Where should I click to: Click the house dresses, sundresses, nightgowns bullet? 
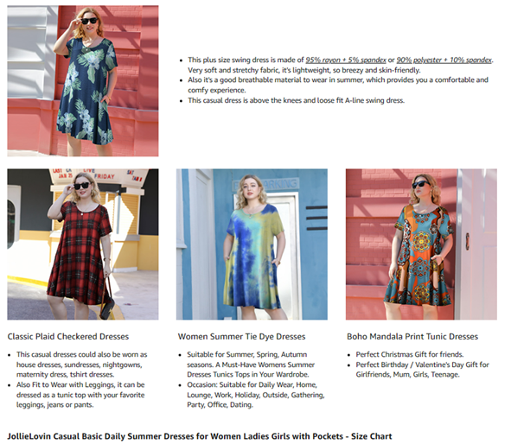coord(81,365)
